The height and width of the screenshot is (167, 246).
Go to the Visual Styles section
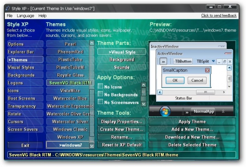[x=25, y=67]
